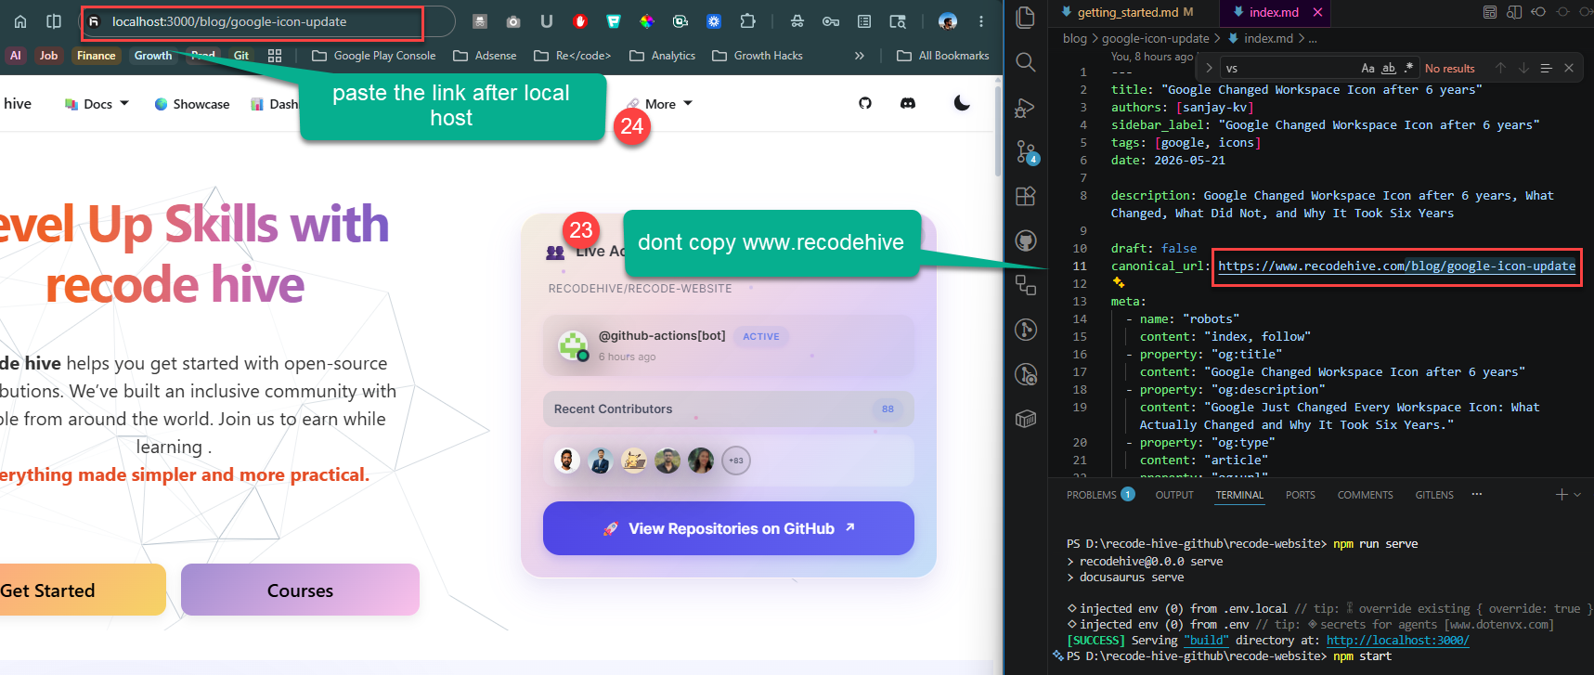Open browser side panel icon
The width and height of the screenshot is (1594, 675).
tap(54, 21)
